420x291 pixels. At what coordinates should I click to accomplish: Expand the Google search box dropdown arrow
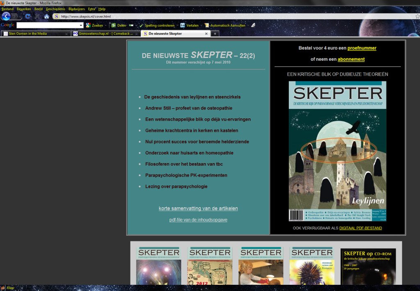81,25
